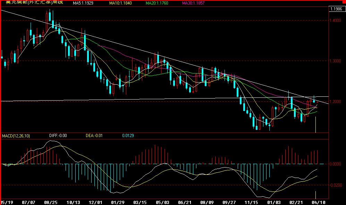This screenshot has height=205, width=346.
Task: Click the 0.0000 MACD axis label
Action: click(336, 164)
